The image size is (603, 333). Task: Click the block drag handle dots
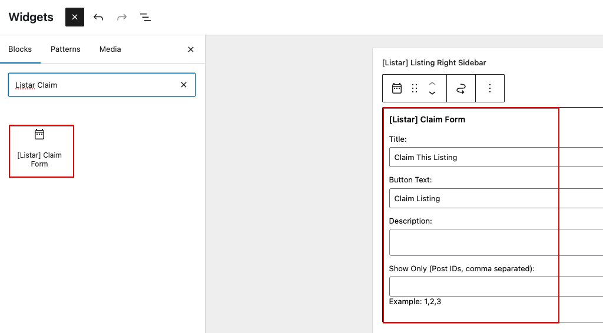click(x=415, y=88)
